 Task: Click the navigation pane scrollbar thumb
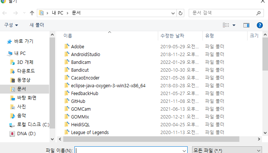point(52,83)
